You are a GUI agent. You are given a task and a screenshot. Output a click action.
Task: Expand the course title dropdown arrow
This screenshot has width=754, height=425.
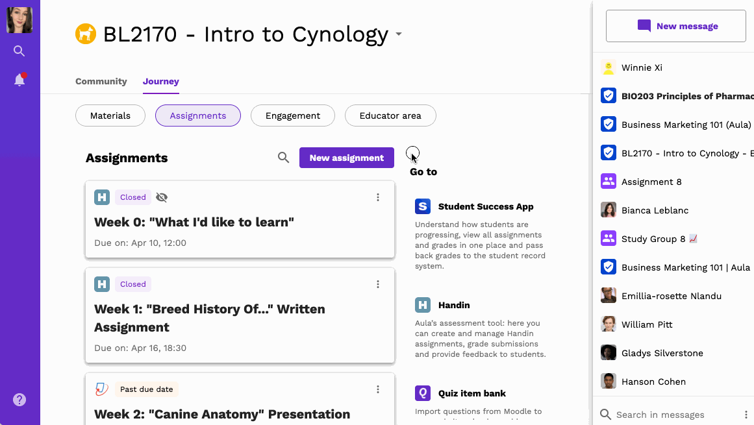[399, 34]
